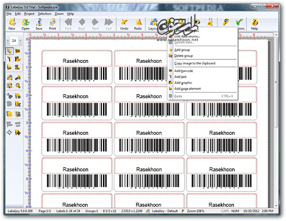The width and height of the screenshot is (286, 221).
Task: Click the vertical scrollbar down arrow
Action: click(x=276, y=206)
